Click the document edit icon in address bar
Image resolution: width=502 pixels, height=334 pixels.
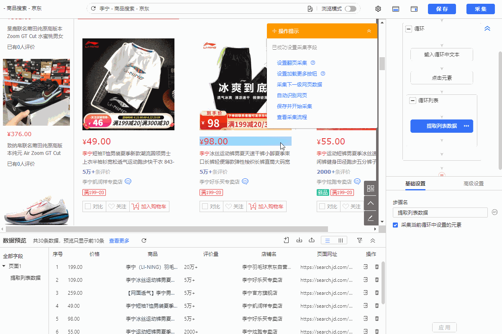pos(310,9)
